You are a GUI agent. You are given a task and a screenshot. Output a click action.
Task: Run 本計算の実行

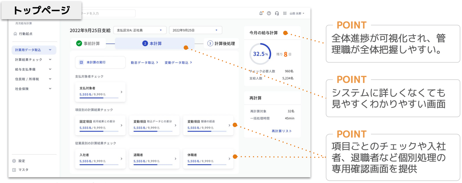click(x=100, y=62)
